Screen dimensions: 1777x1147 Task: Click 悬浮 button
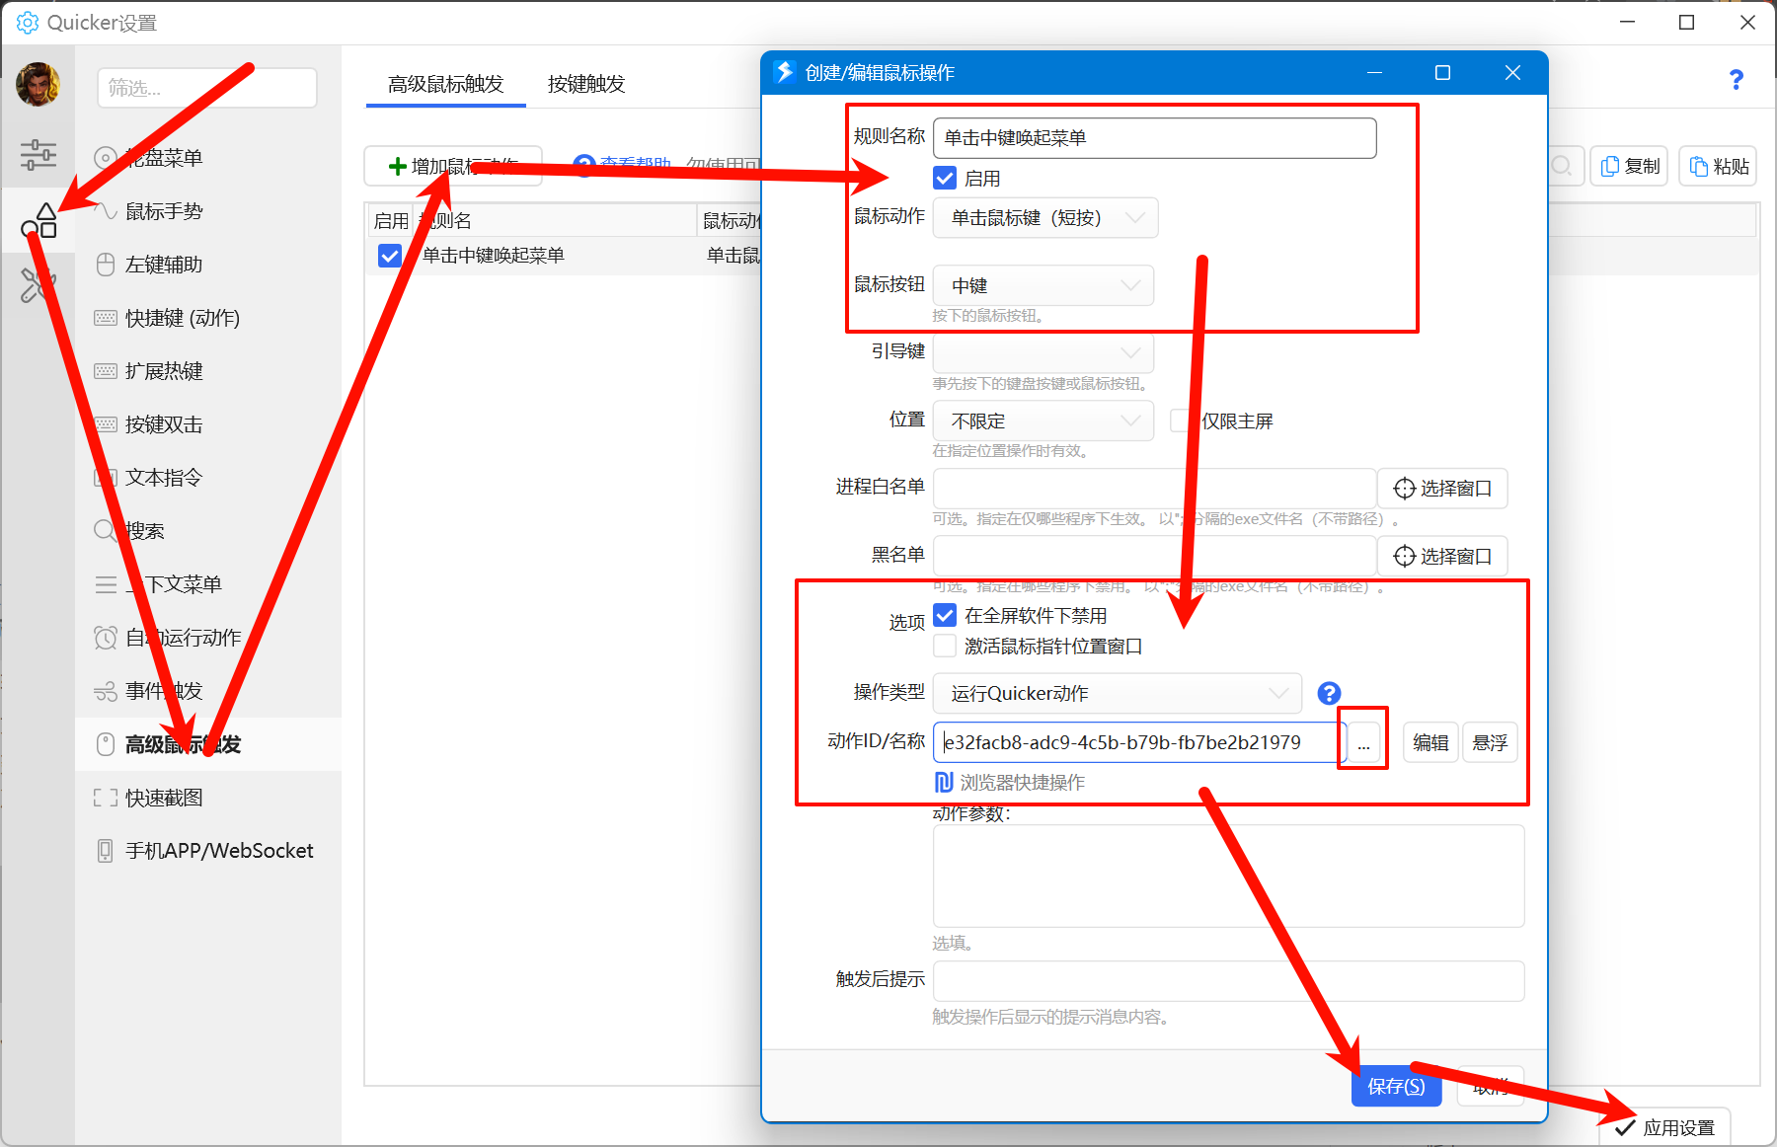(x=1490, y=742)
